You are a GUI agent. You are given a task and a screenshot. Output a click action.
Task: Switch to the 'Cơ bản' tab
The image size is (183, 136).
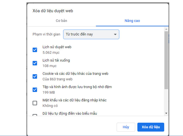coord(61,20)
